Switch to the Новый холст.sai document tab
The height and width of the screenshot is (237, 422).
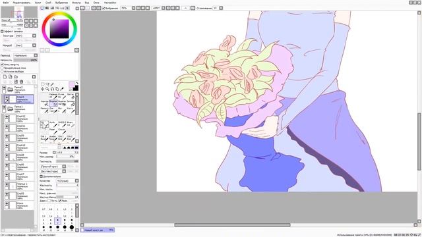click(98, 230)
